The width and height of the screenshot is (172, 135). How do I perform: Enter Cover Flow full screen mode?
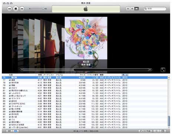[x=163, y=70]
